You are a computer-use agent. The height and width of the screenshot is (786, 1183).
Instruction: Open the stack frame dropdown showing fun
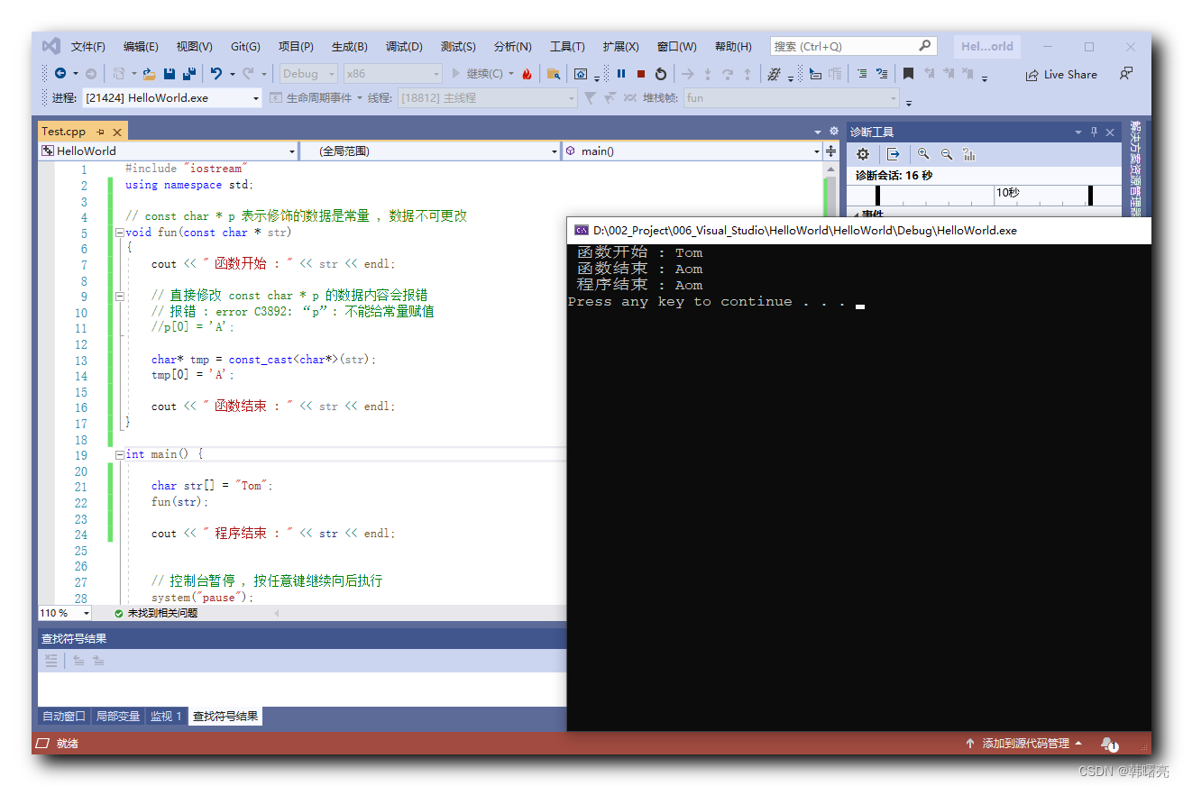tap(792, 97)
